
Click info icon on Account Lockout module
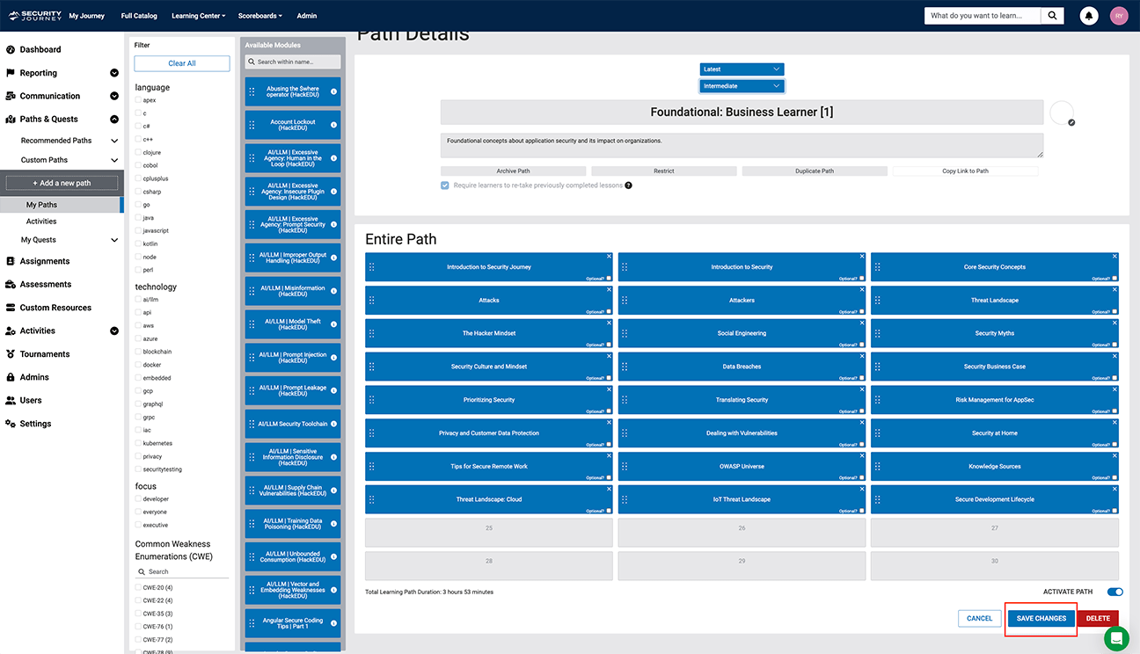(x=333, y=125)
